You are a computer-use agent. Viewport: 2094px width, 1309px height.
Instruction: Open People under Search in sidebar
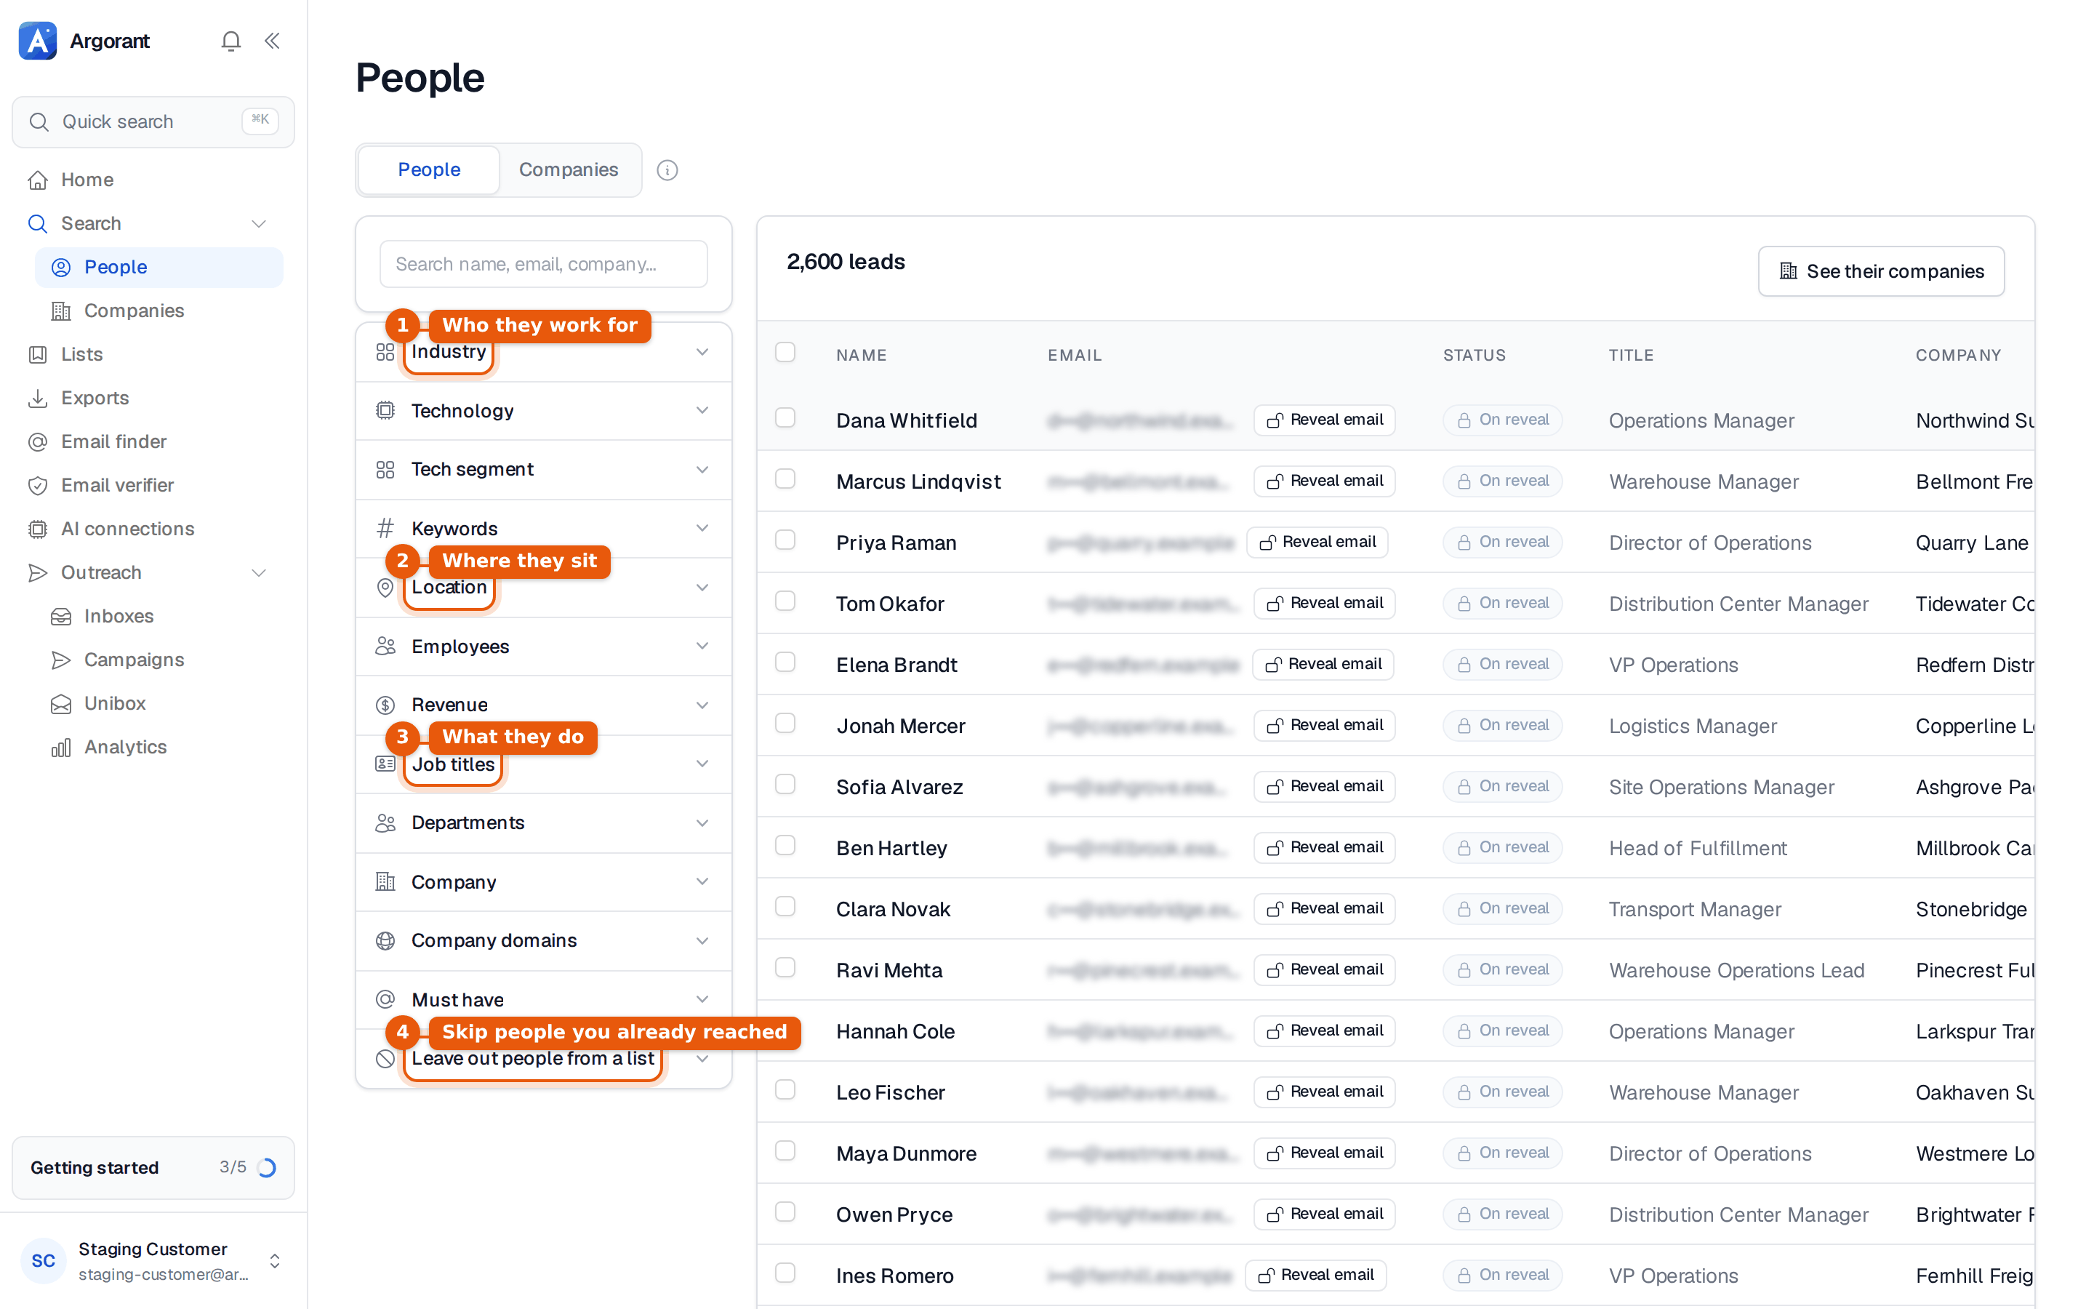159,268
